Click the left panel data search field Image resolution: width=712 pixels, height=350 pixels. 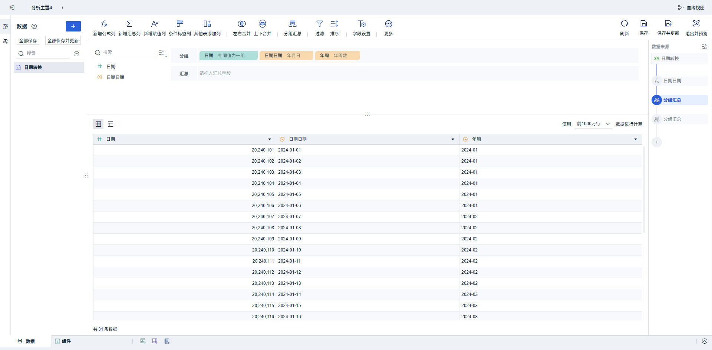[44, 53]
